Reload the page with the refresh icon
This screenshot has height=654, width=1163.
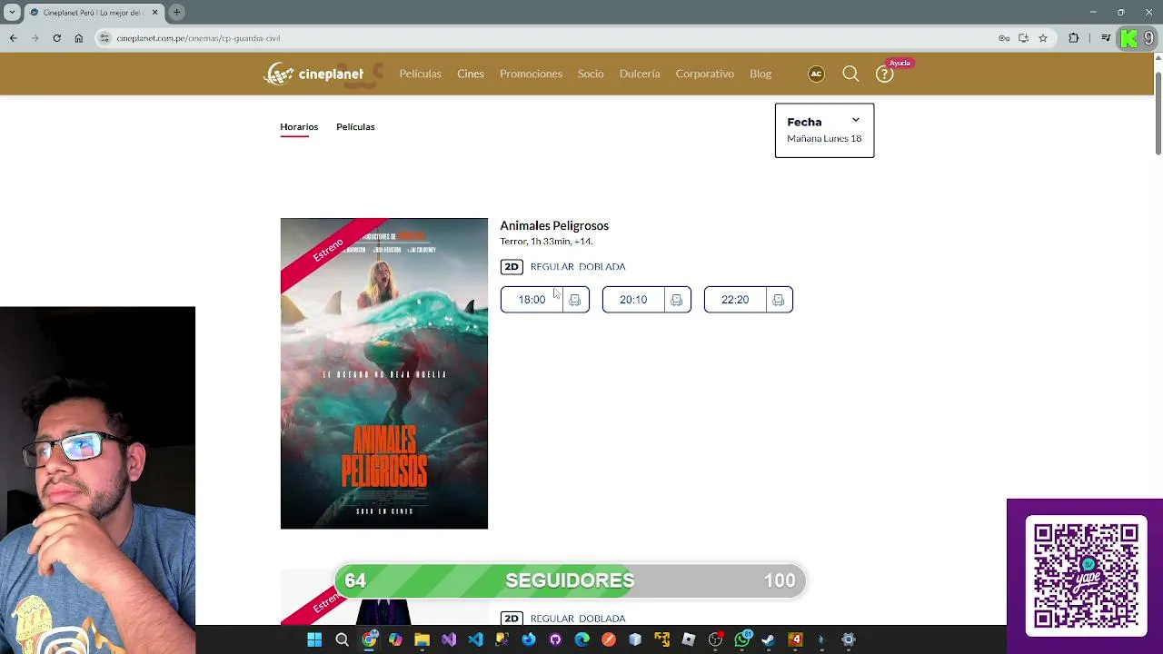[x=56, y=38]
